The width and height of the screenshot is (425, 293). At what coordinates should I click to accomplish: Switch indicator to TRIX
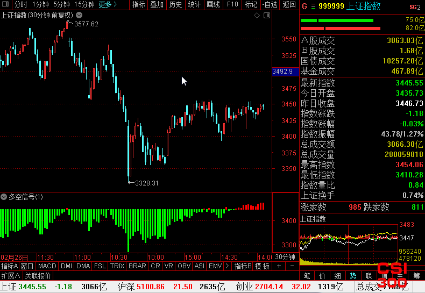point(117,266)
